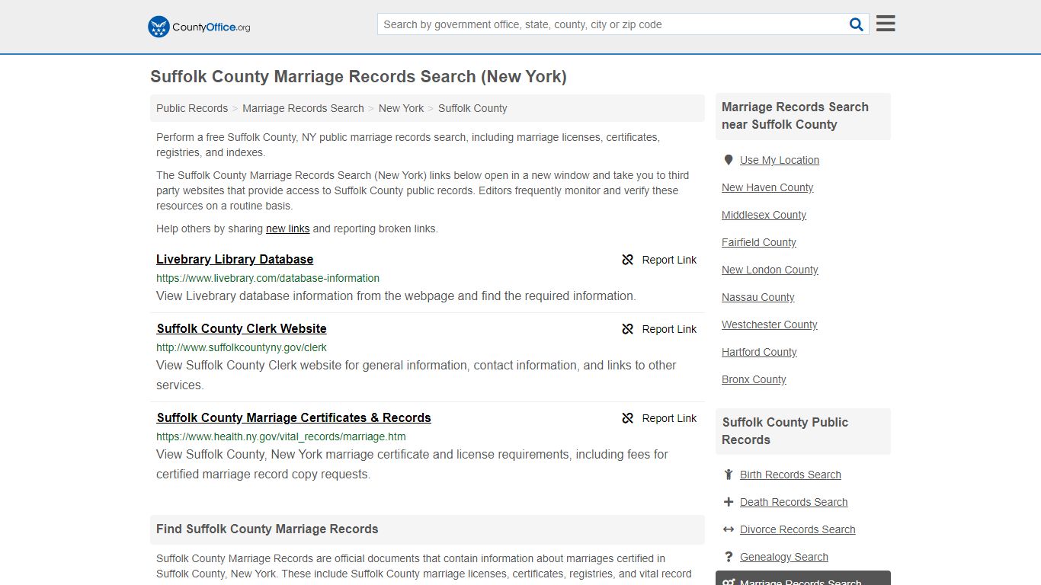Click the broken-link icon beside Livebrary Library Database
This screenshot has height=585, width=1041.
point(628,260)
